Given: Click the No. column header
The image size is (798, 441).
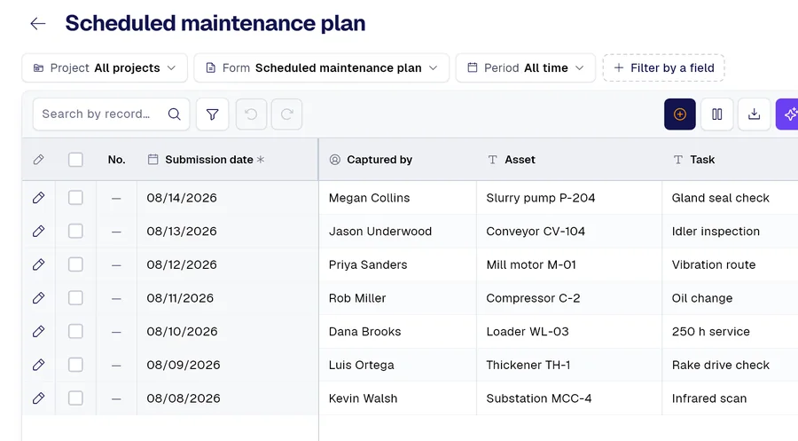Looking at the screenshot, I should click(x=116, y=160).
